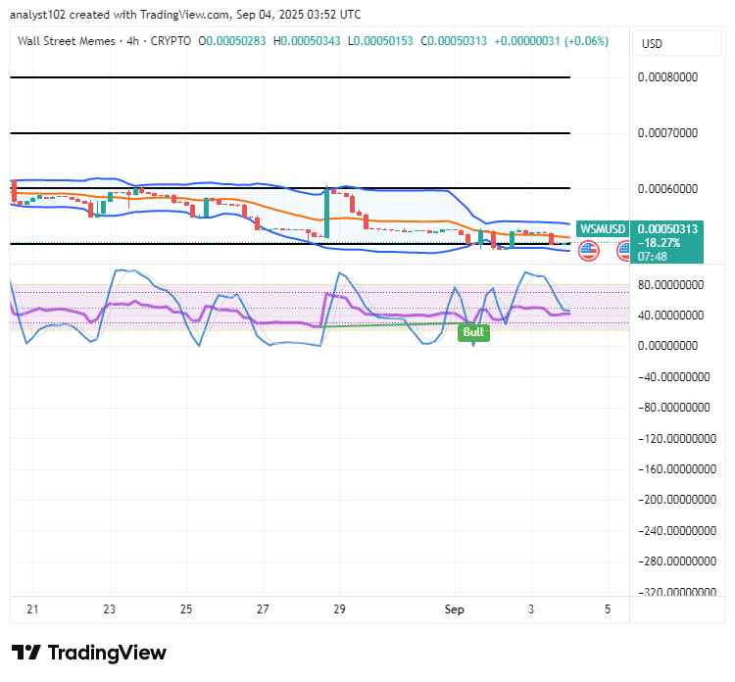The width and height of the screenshot is (735, 682).
Task: Click the 0.00050313 current price label
Action: pyautogui.click(x=667, y=228)
